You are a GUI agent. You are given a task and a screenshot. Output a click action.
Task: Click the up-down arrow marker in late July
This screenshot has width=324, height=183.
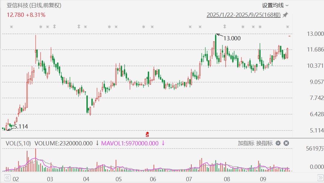pyautogui.click(x=216, y=27)
